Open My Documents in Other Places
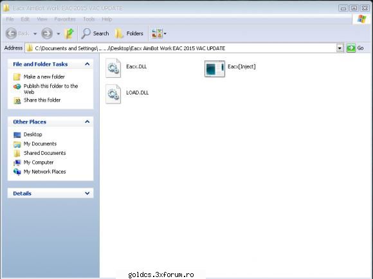Viewport: 373px width, 279px height. (40, 143)
